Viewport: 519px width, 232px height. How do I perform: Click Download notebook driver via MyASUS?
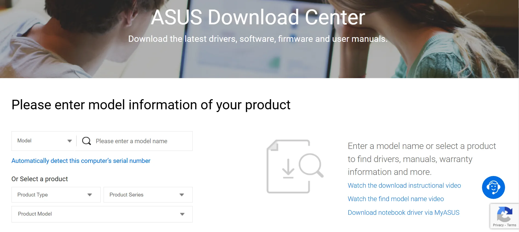403,212
